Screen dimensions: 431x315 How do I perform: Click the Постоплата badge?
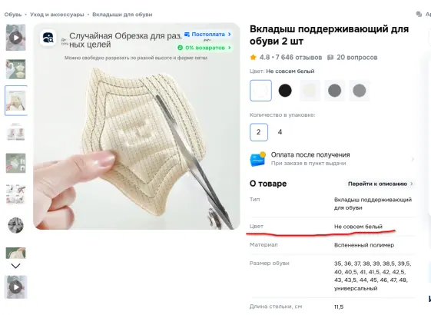pyautogui.click(x=207, y=35)
